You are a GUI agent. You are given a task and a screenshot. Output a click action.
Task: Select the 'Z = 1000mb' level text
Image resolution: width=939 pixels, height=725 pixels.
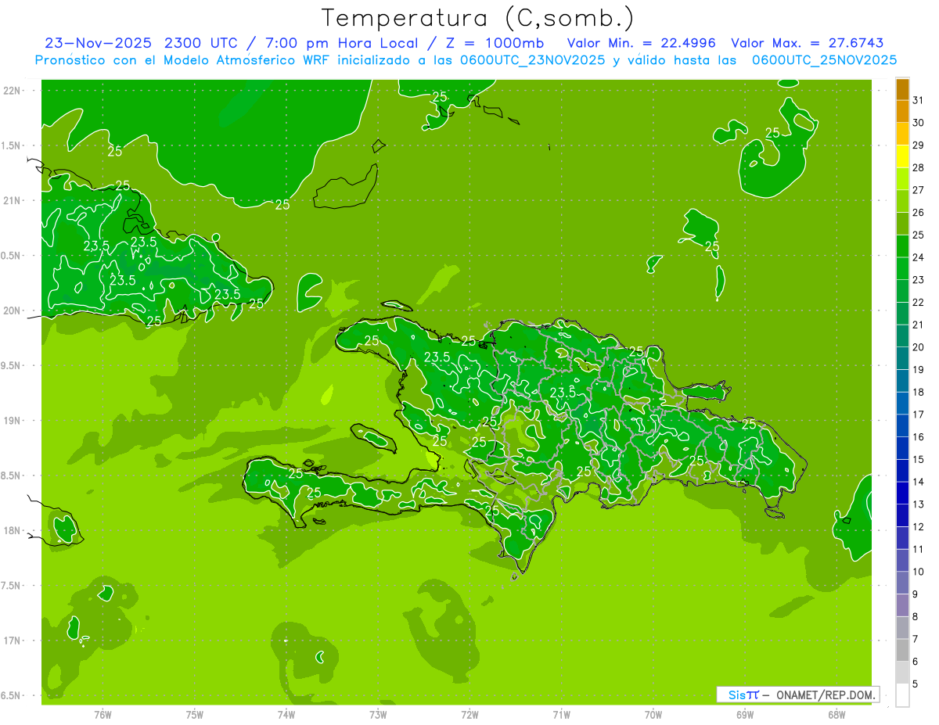(x=494, y=43)
